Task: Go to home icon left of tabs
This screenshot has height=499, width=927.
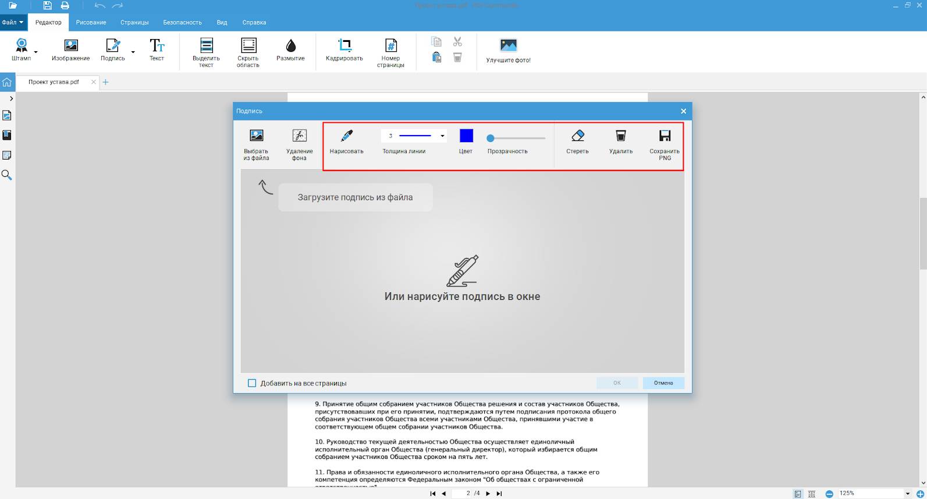Action: (7, 82)
